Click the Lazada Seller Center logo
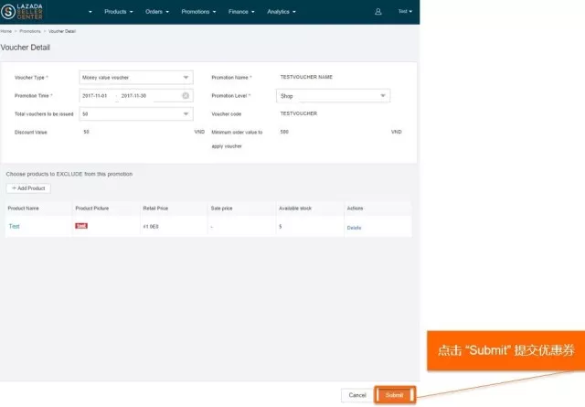The image size is (585, 407). 24,12
